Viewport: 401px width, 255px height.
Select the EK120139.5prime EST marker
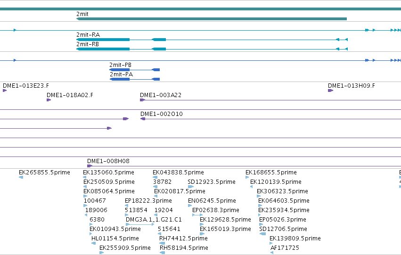click(x=252, y=187)
